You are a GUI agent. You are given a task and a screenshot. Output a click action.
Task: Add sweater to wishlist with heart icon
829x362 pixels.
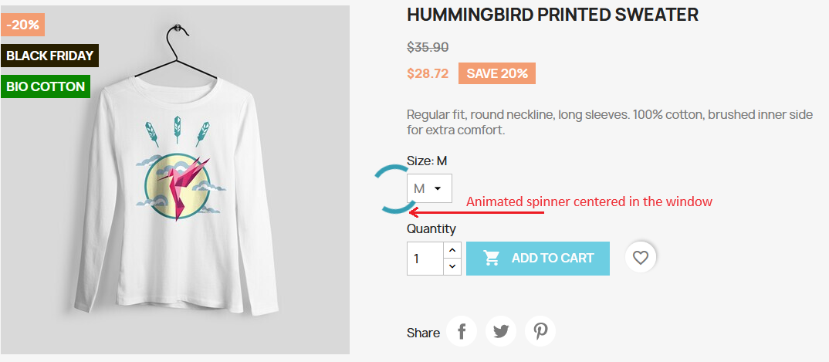tap(641, 258)
